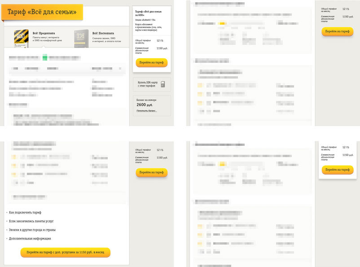The image size is (360, 267).
Task: Click «Перейти на тариф с доп. услугами» button
Action: point(65,252)
